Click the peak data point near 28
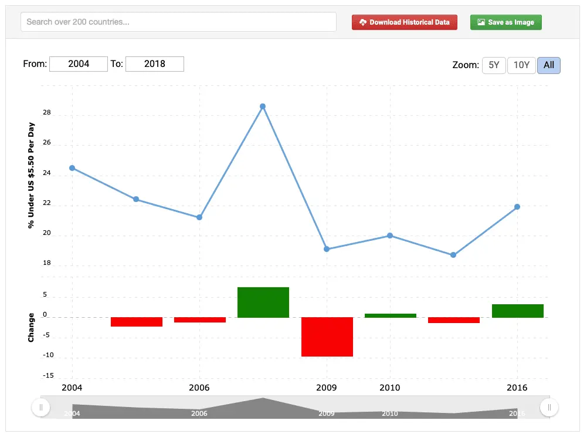The image size is (587, 437). click(x=263, y=106)
